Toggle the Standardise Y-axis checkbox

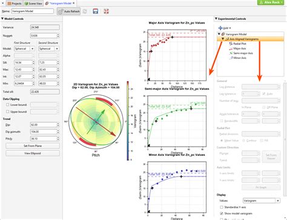(222, 207)
